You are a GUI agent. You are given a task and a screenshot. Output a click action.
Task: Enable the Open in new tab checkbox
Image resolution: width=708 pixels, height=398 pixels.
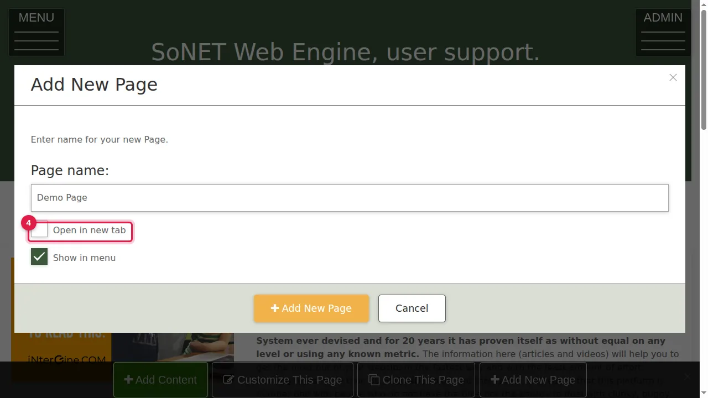(x=39, y=230)
